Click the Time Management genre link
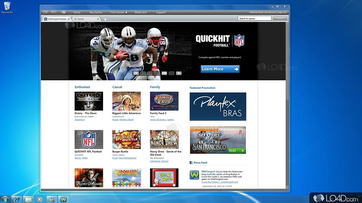This screenshot has width=362, height=203. click(127, 158)
